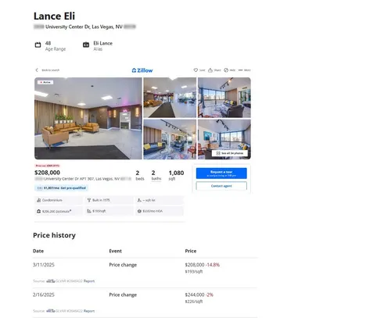
Task: Click the Zestimate info chip
Action: [x=58, y=211]
